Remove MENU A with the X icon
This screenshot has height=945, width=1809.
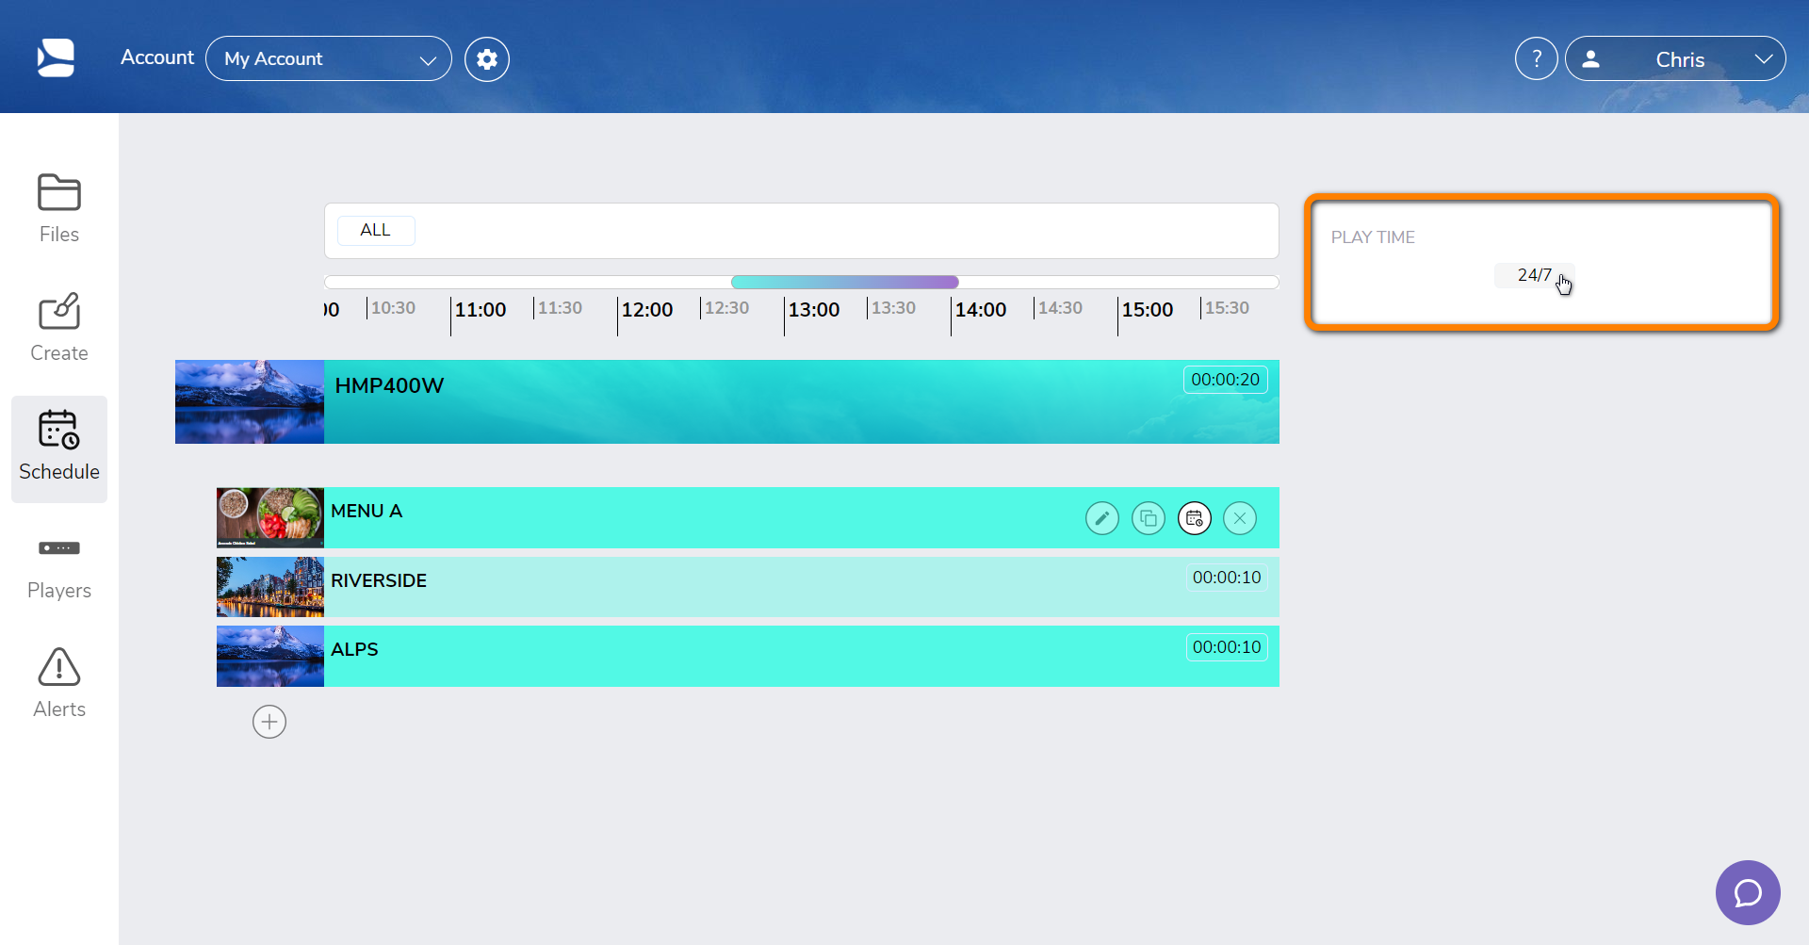pos(1240,518)
